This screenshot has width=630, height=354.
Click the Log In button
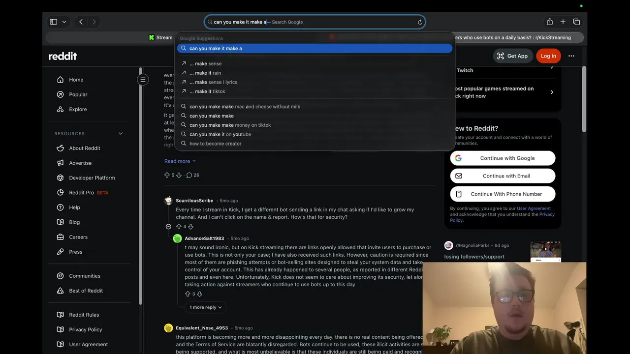(548, 56)
